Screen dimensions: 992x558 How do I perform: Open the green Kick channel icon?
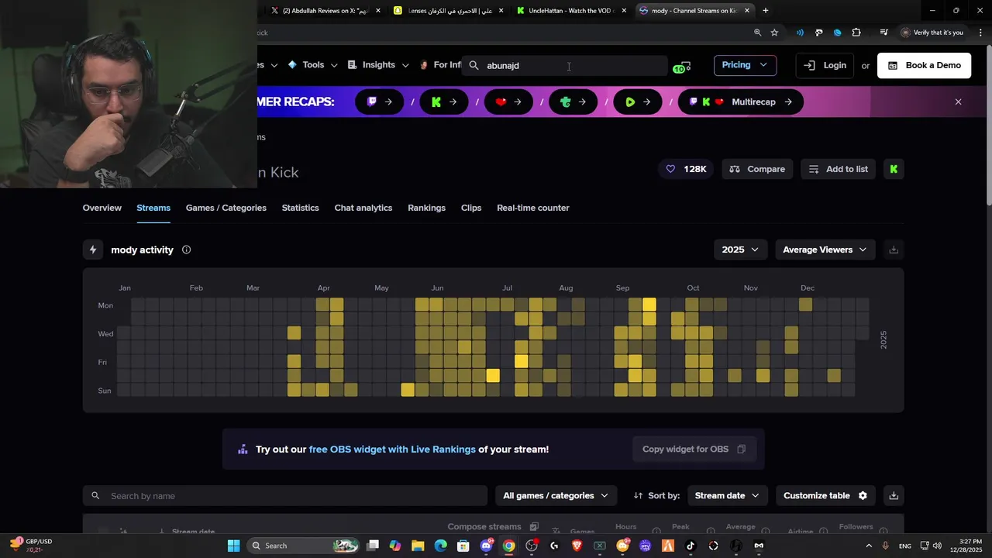pyautogui.click(x=894, y=169)
